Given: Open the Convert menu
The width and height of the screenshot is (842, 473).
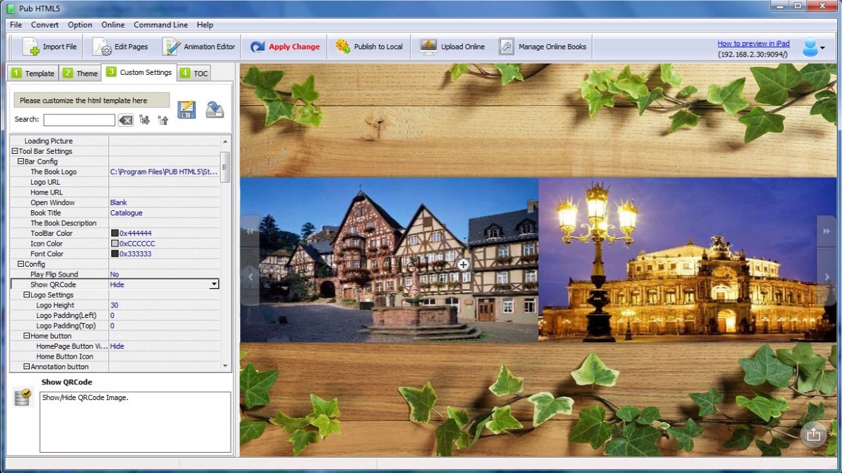Looking at the screenshot, I should coord(45,25).
